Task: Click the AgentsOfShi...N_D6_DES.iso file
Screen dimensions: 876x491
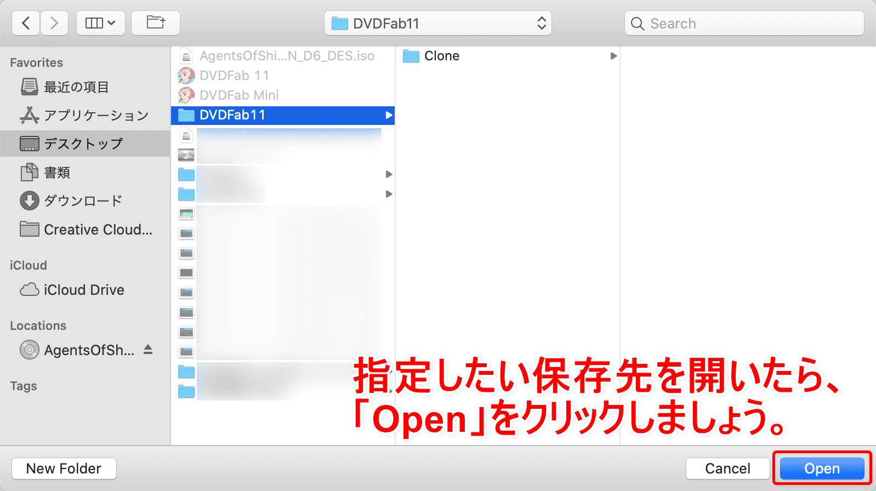Action: point(283,56)
